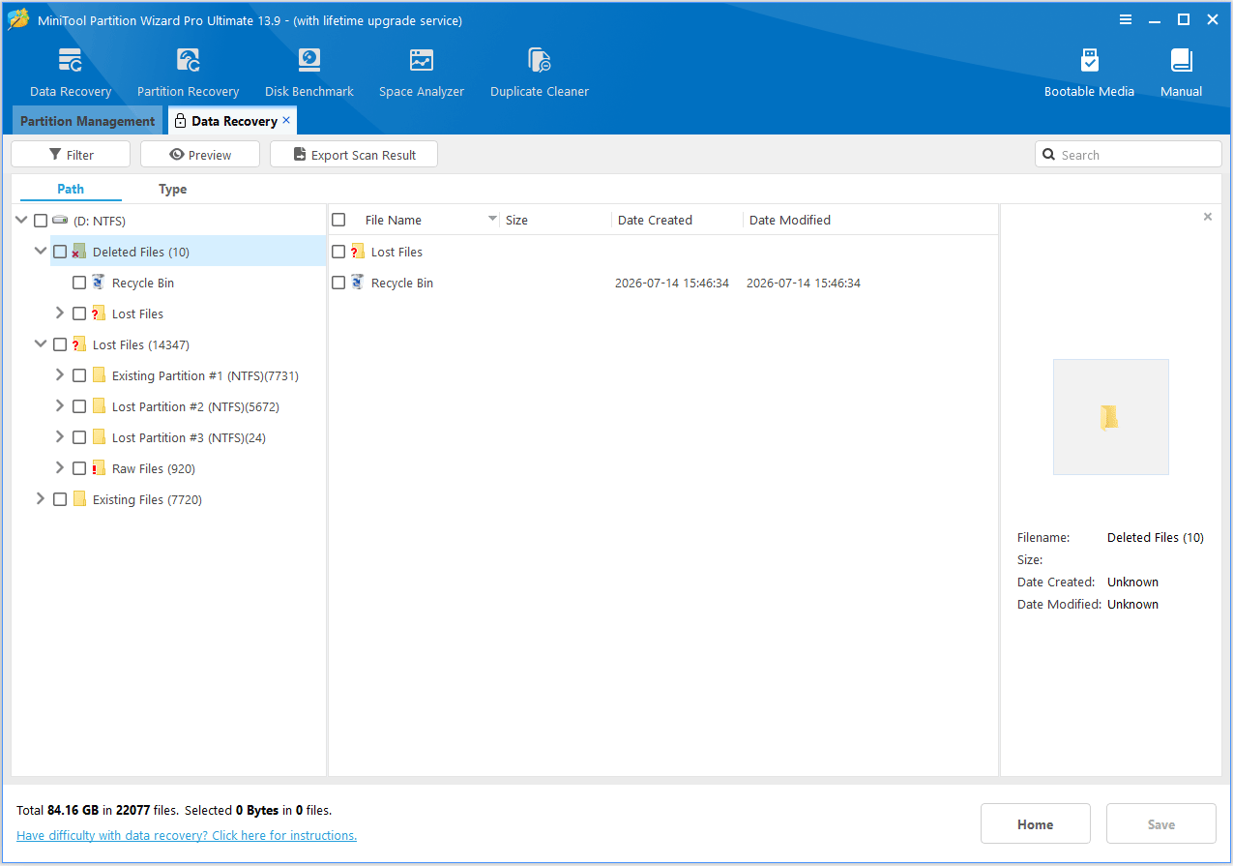This screenshot has height=866, width=1233.
Task: Click the Preview button
Action: (200, 155)
